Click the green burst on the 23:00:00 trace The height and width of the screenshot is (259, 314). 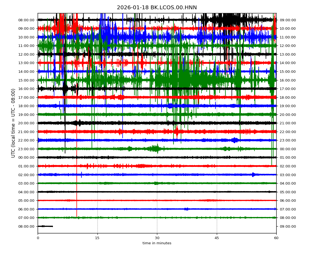155,149
